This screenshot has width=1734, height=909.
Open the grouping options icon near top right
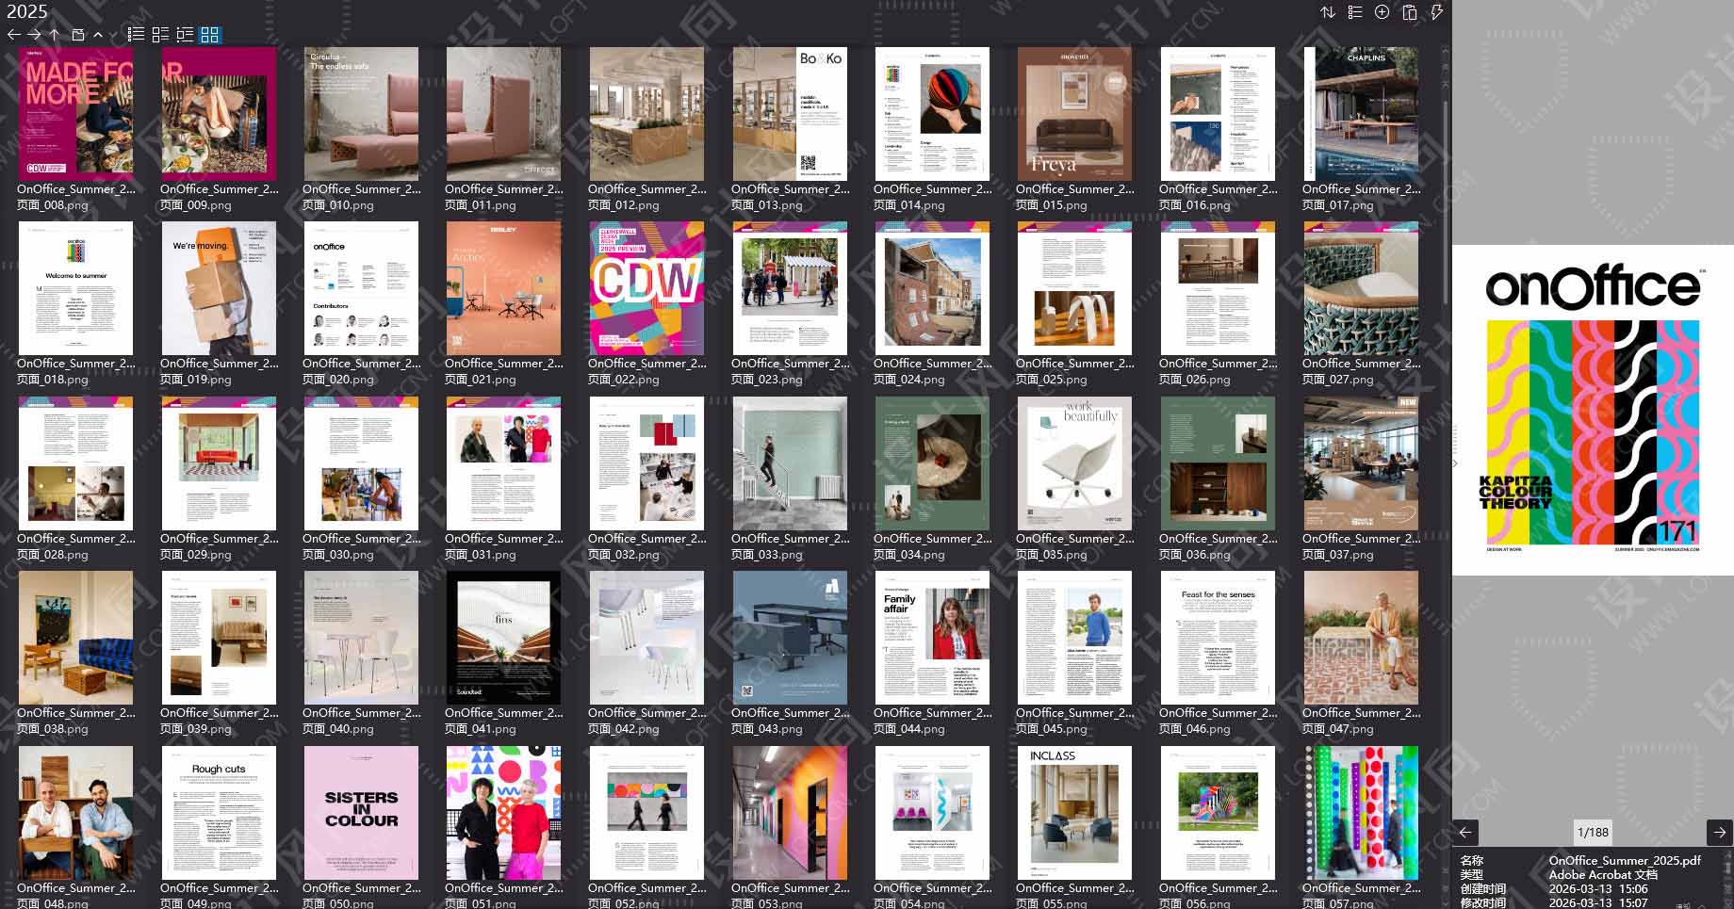pos(1355,12)
